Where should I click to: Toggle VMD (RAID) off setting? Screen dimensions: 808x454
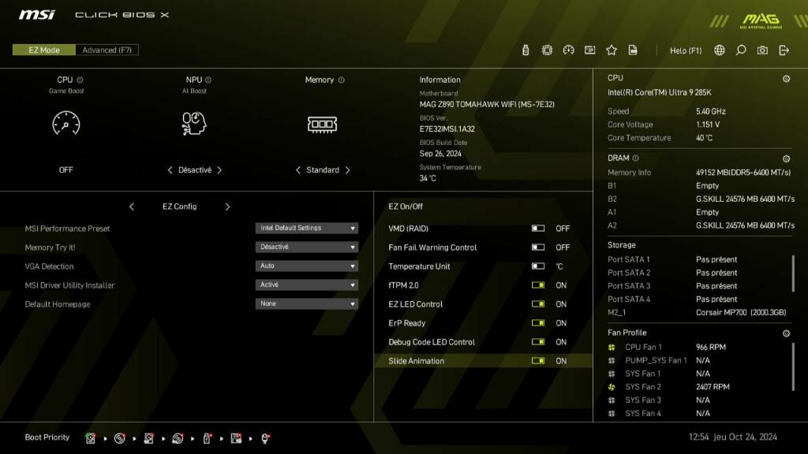tap(537, 229)
